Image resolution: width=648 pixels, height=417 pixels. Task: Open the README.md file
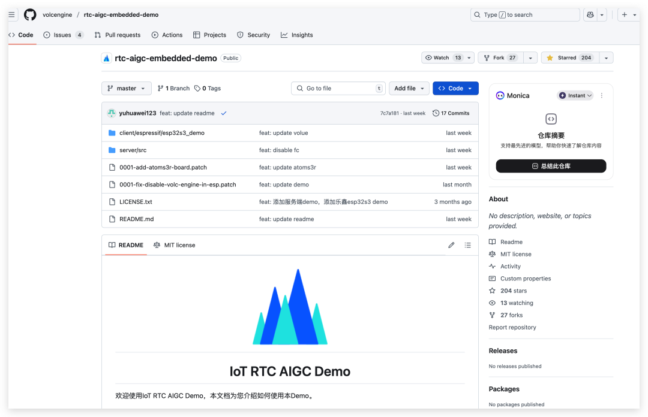(137, 219)
